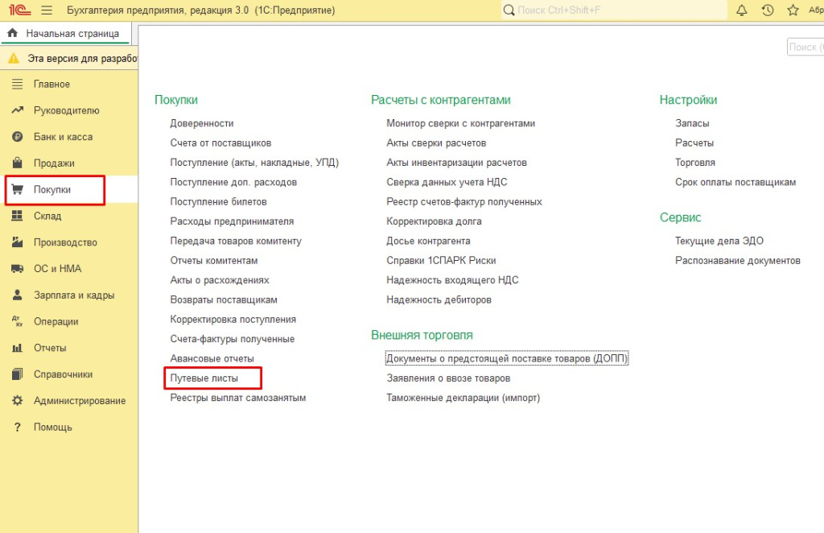The width and height of the screenshot is (824, 533).
Task: Open Счета-фактуры полученные
Action: coord(233,339)
